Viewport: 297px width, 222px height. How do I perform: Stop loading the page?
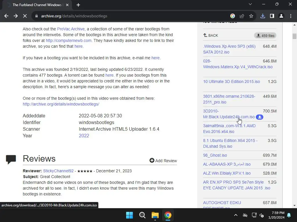point(25,16)
